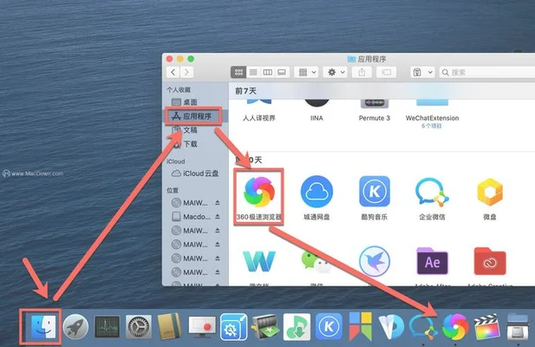Open the blue V-shaped app in Dock
Screen dimensions: 535x347
(x=391, y=327)
